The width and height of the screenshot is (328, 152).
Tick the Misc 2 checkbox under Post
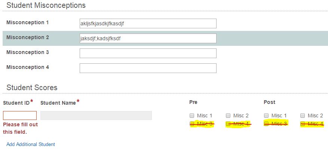pos(303,115)
